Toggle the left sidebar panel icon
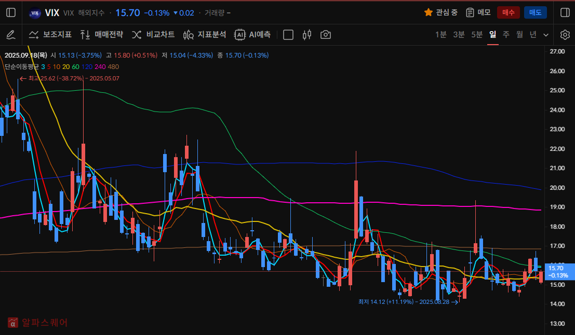 click(x=11, y=12)
